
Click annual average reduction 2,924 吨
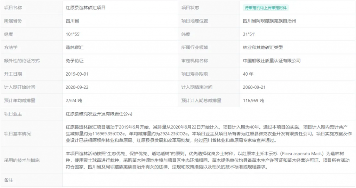tap(74, 101)
